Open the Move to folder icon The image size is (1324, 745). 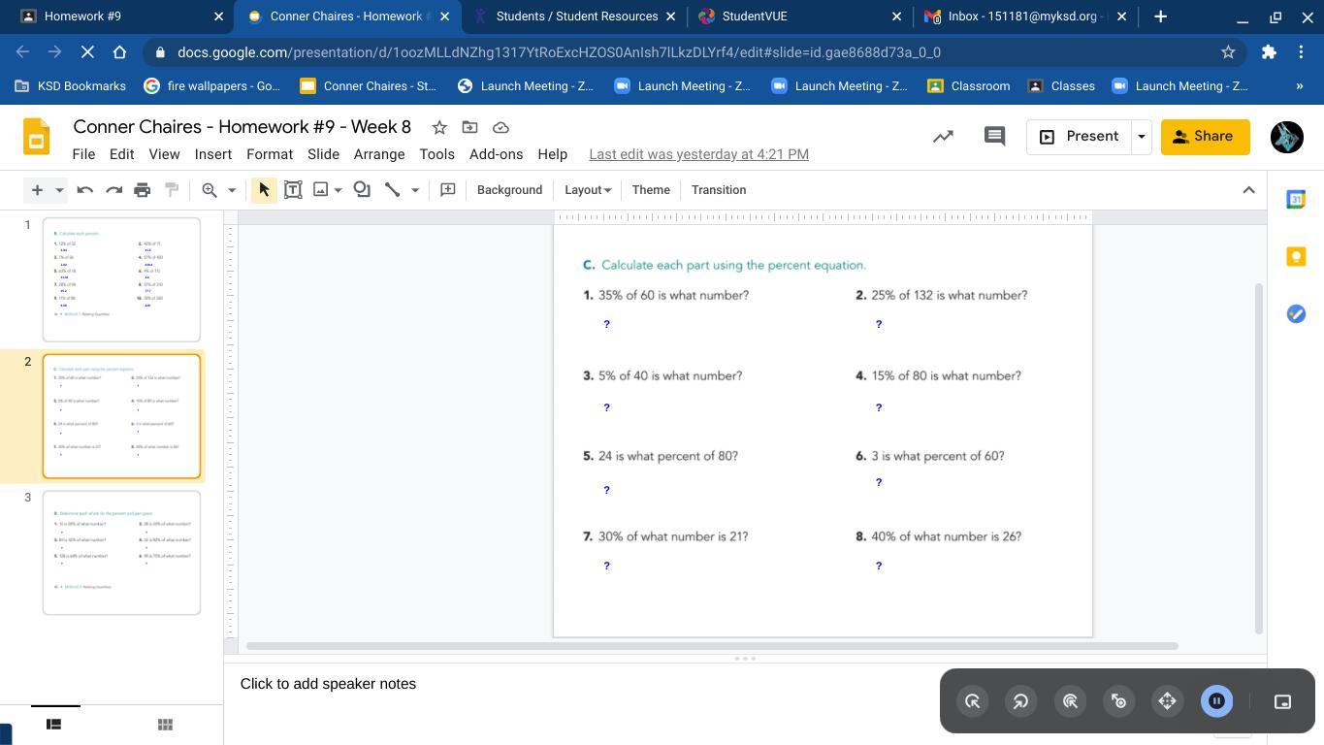(470, 127)
